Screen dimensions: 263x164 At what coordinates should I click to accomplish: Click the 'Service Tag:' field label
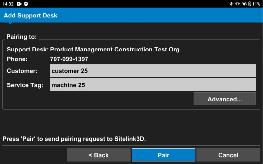click(25, 85)
